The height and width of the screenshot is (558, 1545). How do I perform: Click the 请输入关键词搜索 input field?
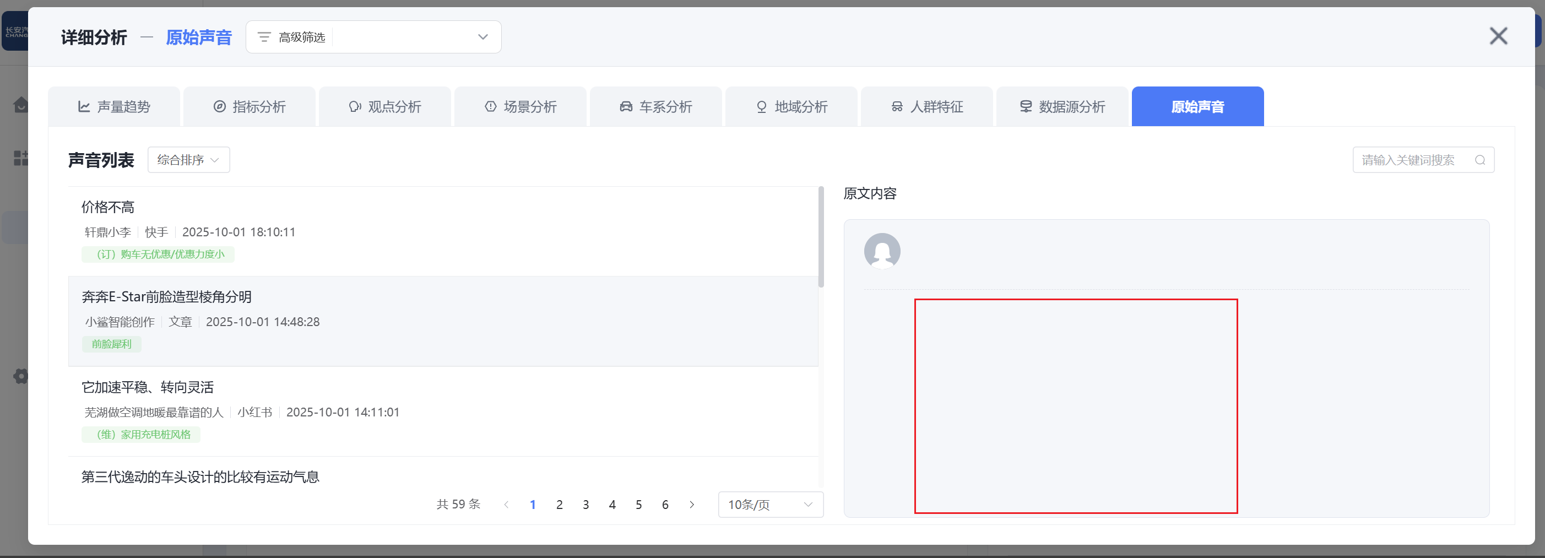(1410, 160)
